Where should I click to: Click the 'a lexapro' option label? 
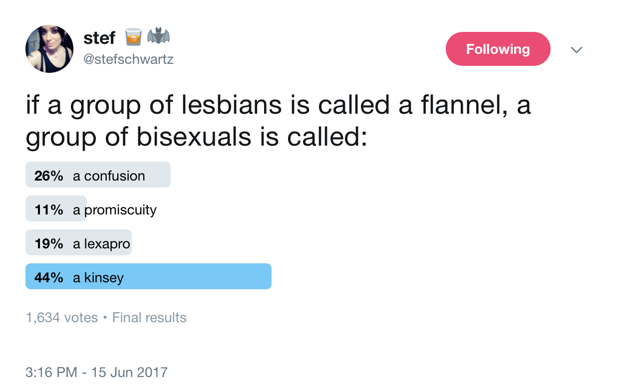101,244
